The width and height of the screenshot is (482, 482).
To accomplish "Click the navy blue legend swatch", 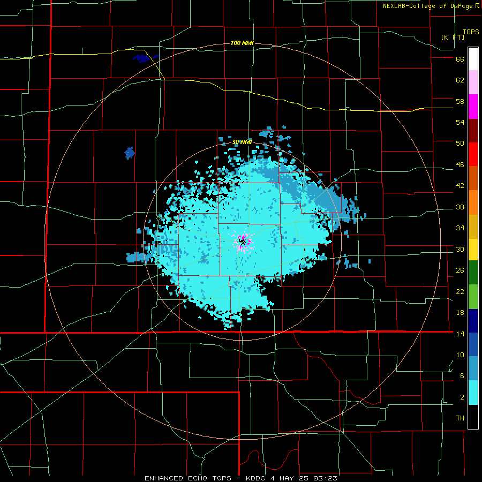I will (473, 321).
